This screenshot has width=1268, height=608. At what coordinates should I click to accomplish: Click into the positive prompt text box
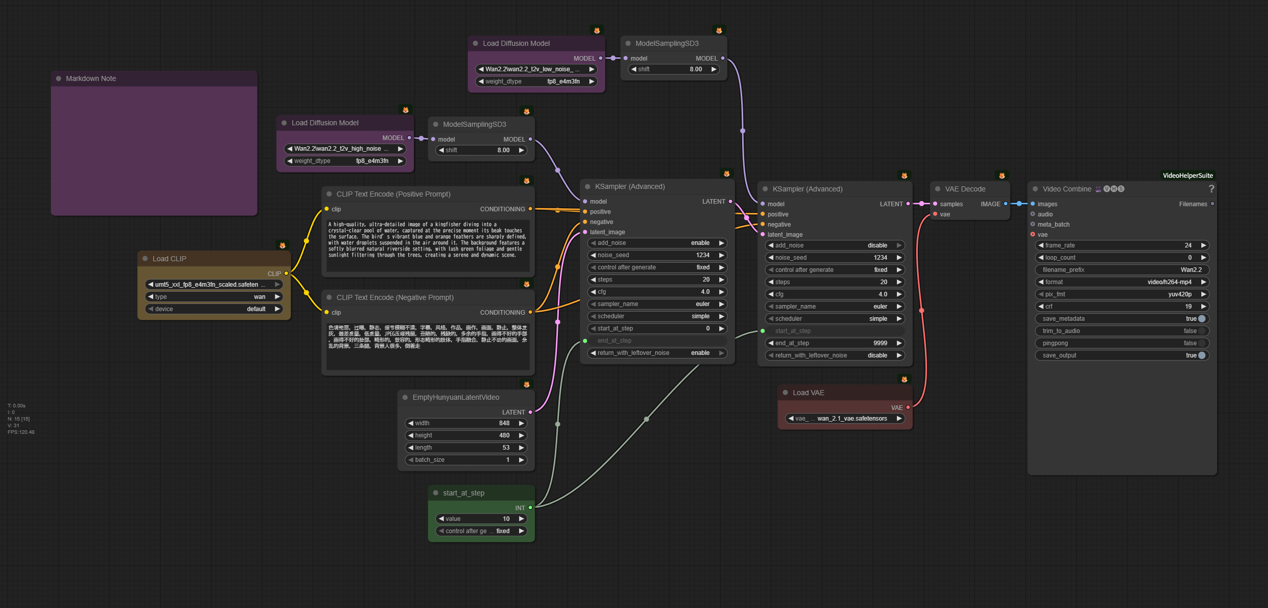click(428, 244)
